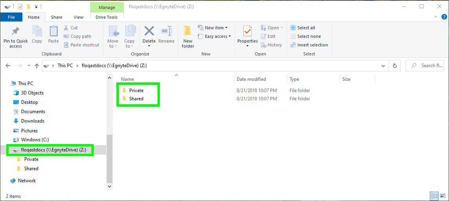The image size is (449, 201).
Task: Pin folder to Quick access
Action: [x=15, y=37]
